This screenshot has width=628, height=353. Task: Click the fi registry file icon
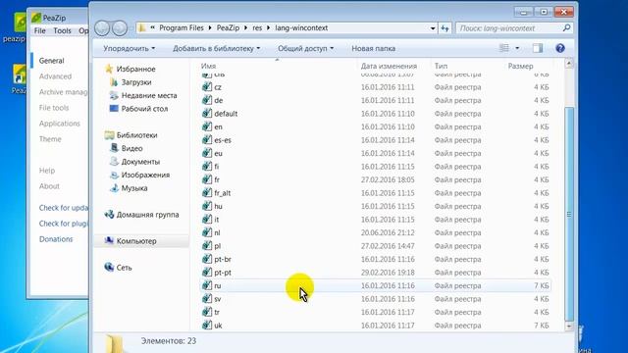[x=207, y=166]
